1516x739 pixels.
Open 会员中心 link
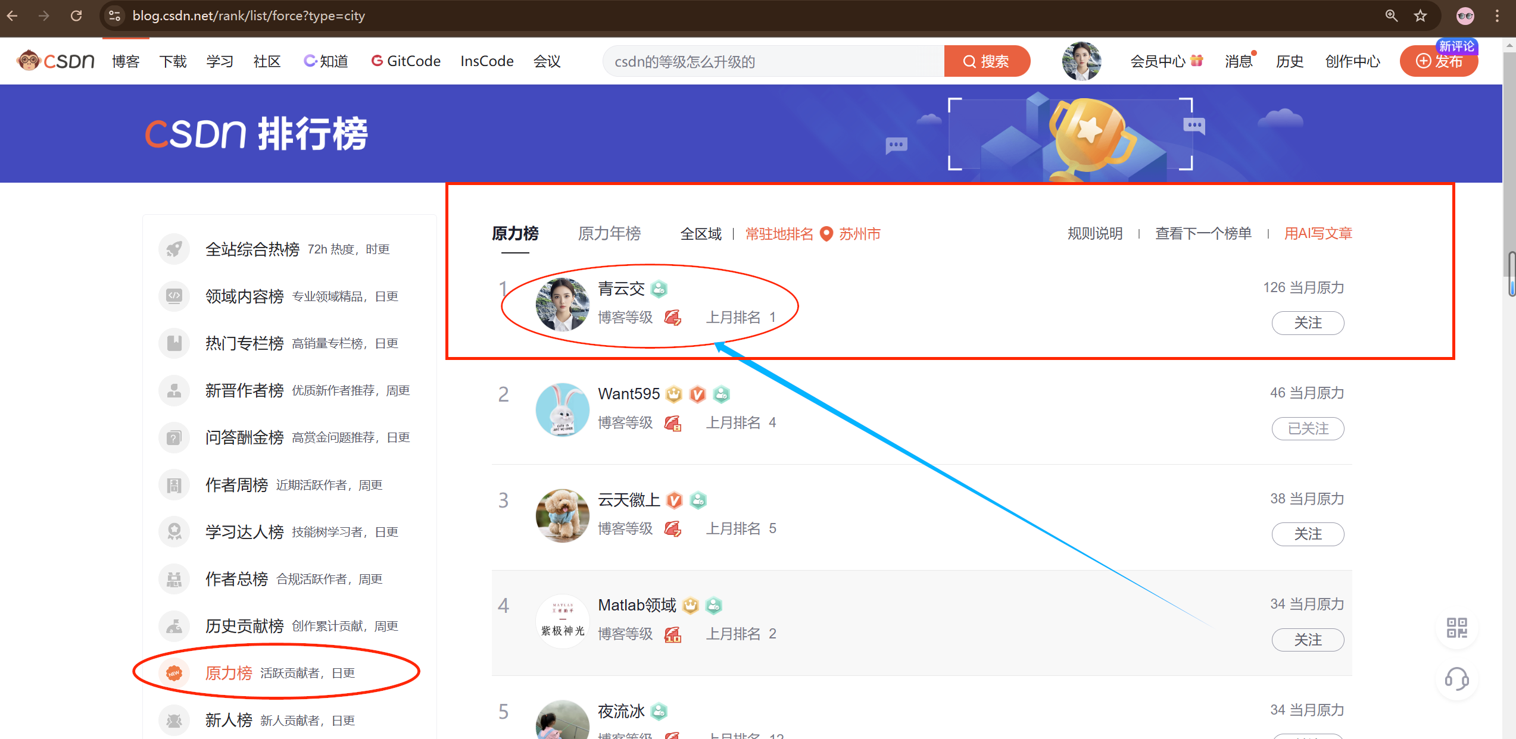(1158, 61)
